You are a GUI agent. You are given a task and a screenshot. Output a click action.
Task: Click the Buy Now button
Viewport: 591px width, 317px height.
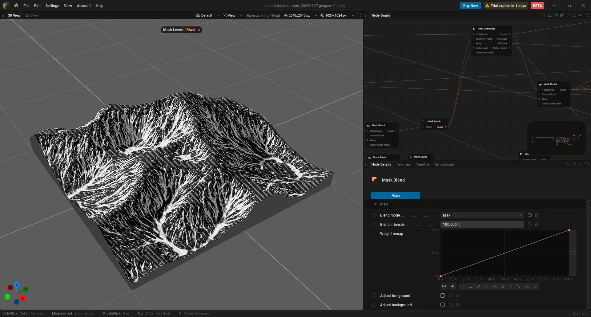[x=470, y=6]
